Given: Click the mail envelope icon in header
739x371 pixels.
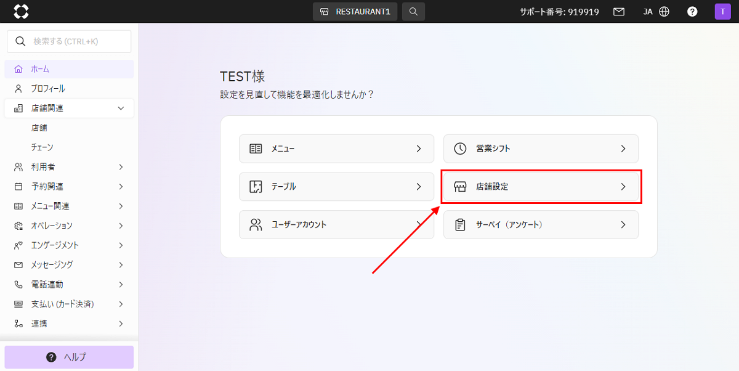Looking at the screenshot, I should click(x=619, y=12).
